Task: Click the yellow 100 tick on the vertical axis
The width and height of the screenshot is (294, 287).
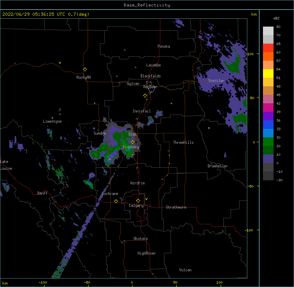Action: pos(250,54)
